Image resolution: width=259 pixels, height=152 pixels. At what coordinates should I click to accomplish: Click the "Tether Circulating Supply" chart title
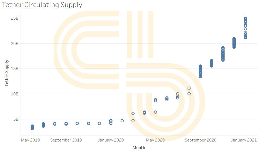click(x=42, y=5)
